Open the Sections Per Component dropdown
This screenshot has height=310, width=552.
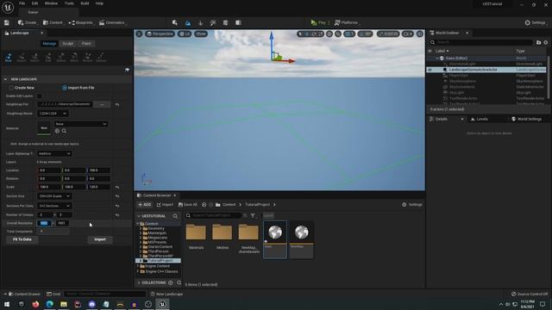click(x=54, y=206)
